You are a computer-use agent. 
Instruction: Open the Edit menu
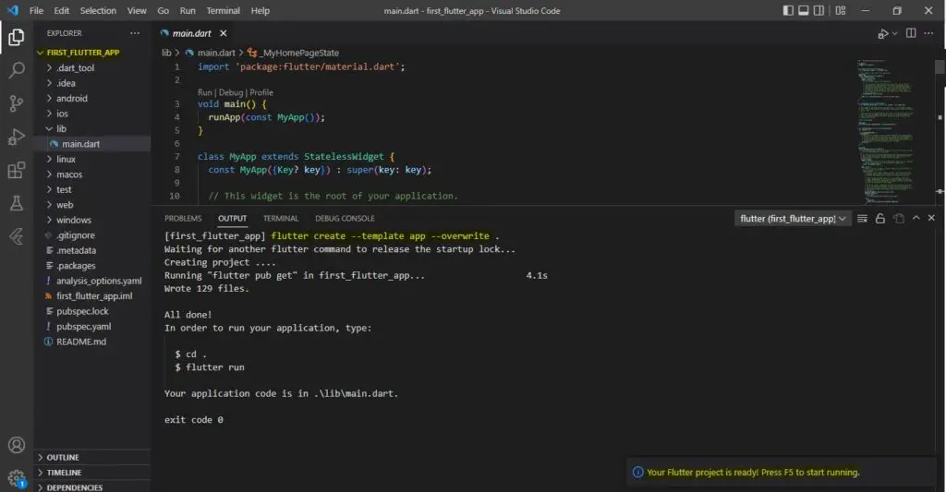(x=62, y=10)
